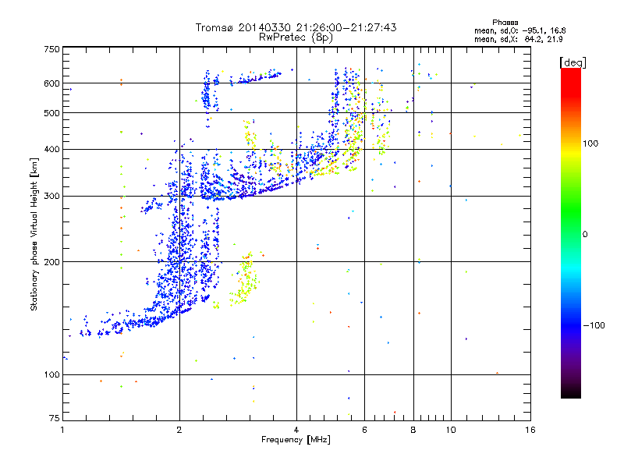Click y-axis tick label '400'

pos(51,150)
